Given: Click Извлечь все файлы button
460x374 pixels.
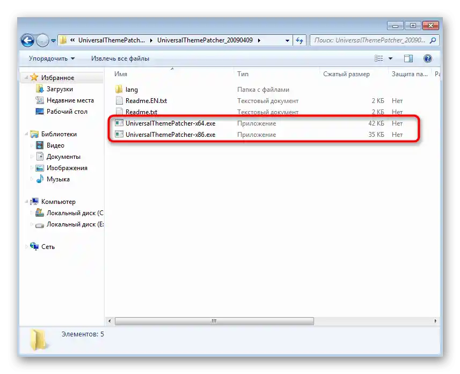Looking at the screenshot, I should coord(120,58).
